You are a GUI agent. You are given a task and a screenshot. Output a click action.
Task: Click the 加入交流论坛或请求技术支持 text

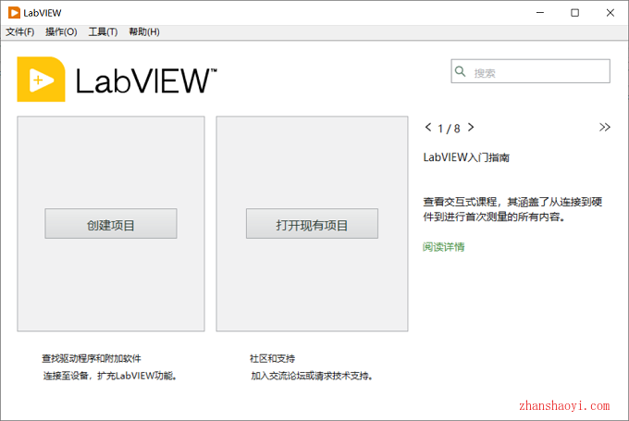(x=312, y=376)
